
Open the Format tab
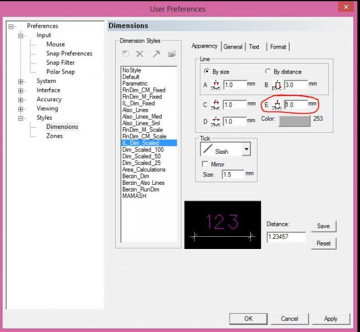[278, 47]
